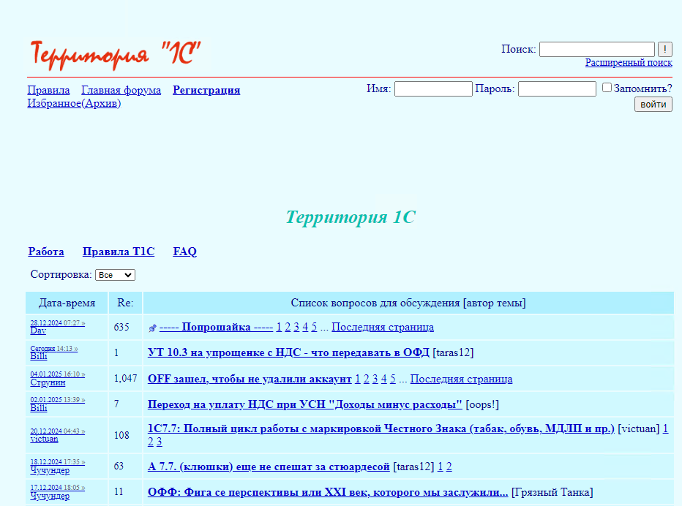This screenshot has width=682, height=506.
Task: Click the date link "17.12.2024 18:05 »"
Action: pyautogui.click(x=57, y=488)
